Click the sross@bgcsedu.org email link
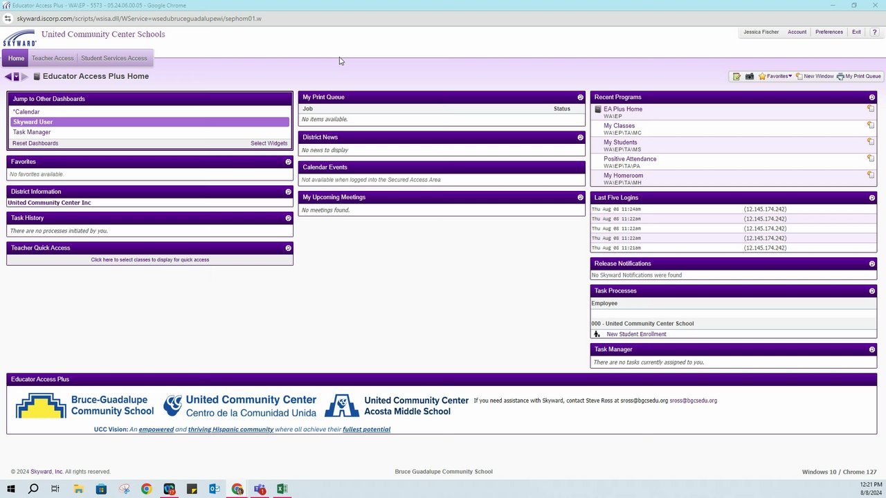 (x=693, y=400)
